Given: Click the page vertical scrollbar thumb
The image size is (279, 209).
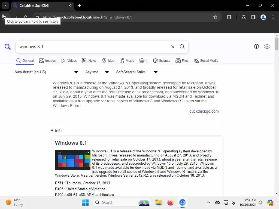Looking at the screenshot, I should tap(276, 44).
